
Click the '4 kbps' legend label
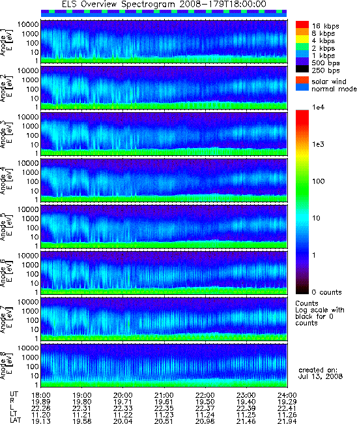click(x=323, y=41)
